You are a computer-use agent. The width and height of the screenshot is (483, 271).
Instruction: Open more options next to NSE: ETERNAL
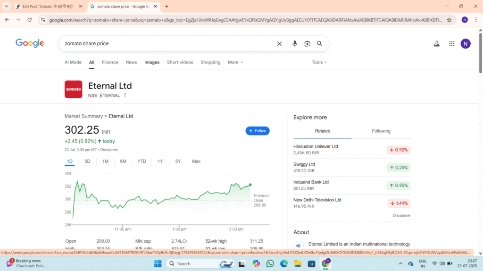pos(125,95)
